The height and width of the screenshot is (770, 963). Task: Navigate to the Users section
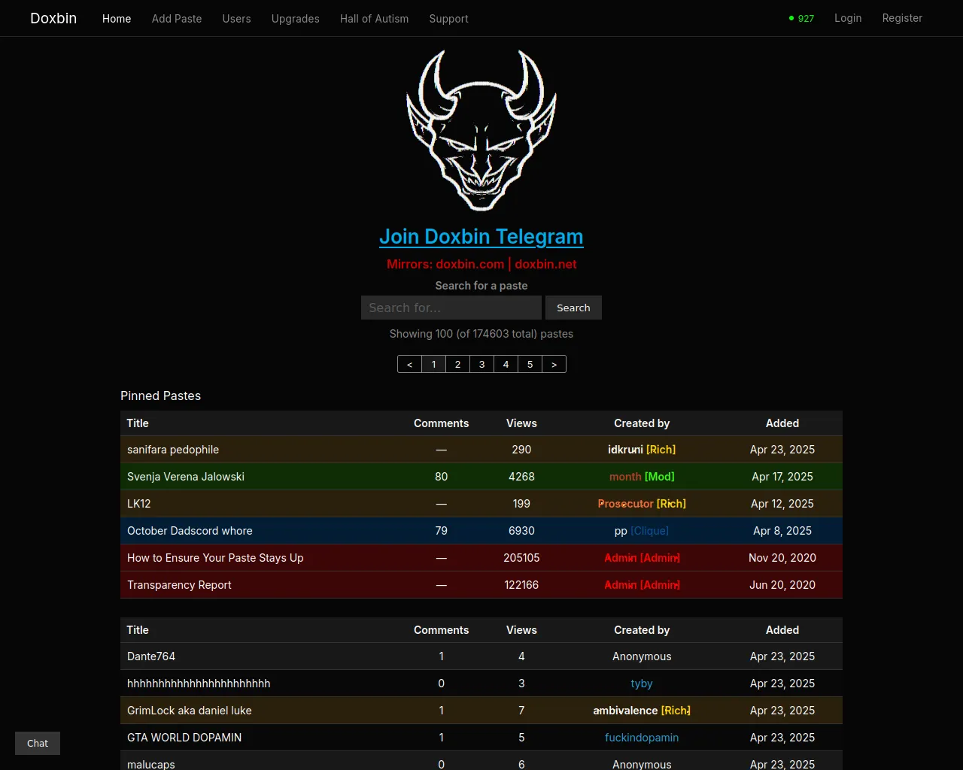click(236, 19)
